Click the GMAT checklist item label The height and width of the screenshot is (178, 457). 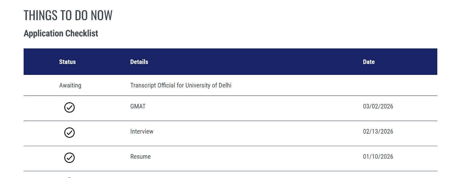tap(138, 107)
